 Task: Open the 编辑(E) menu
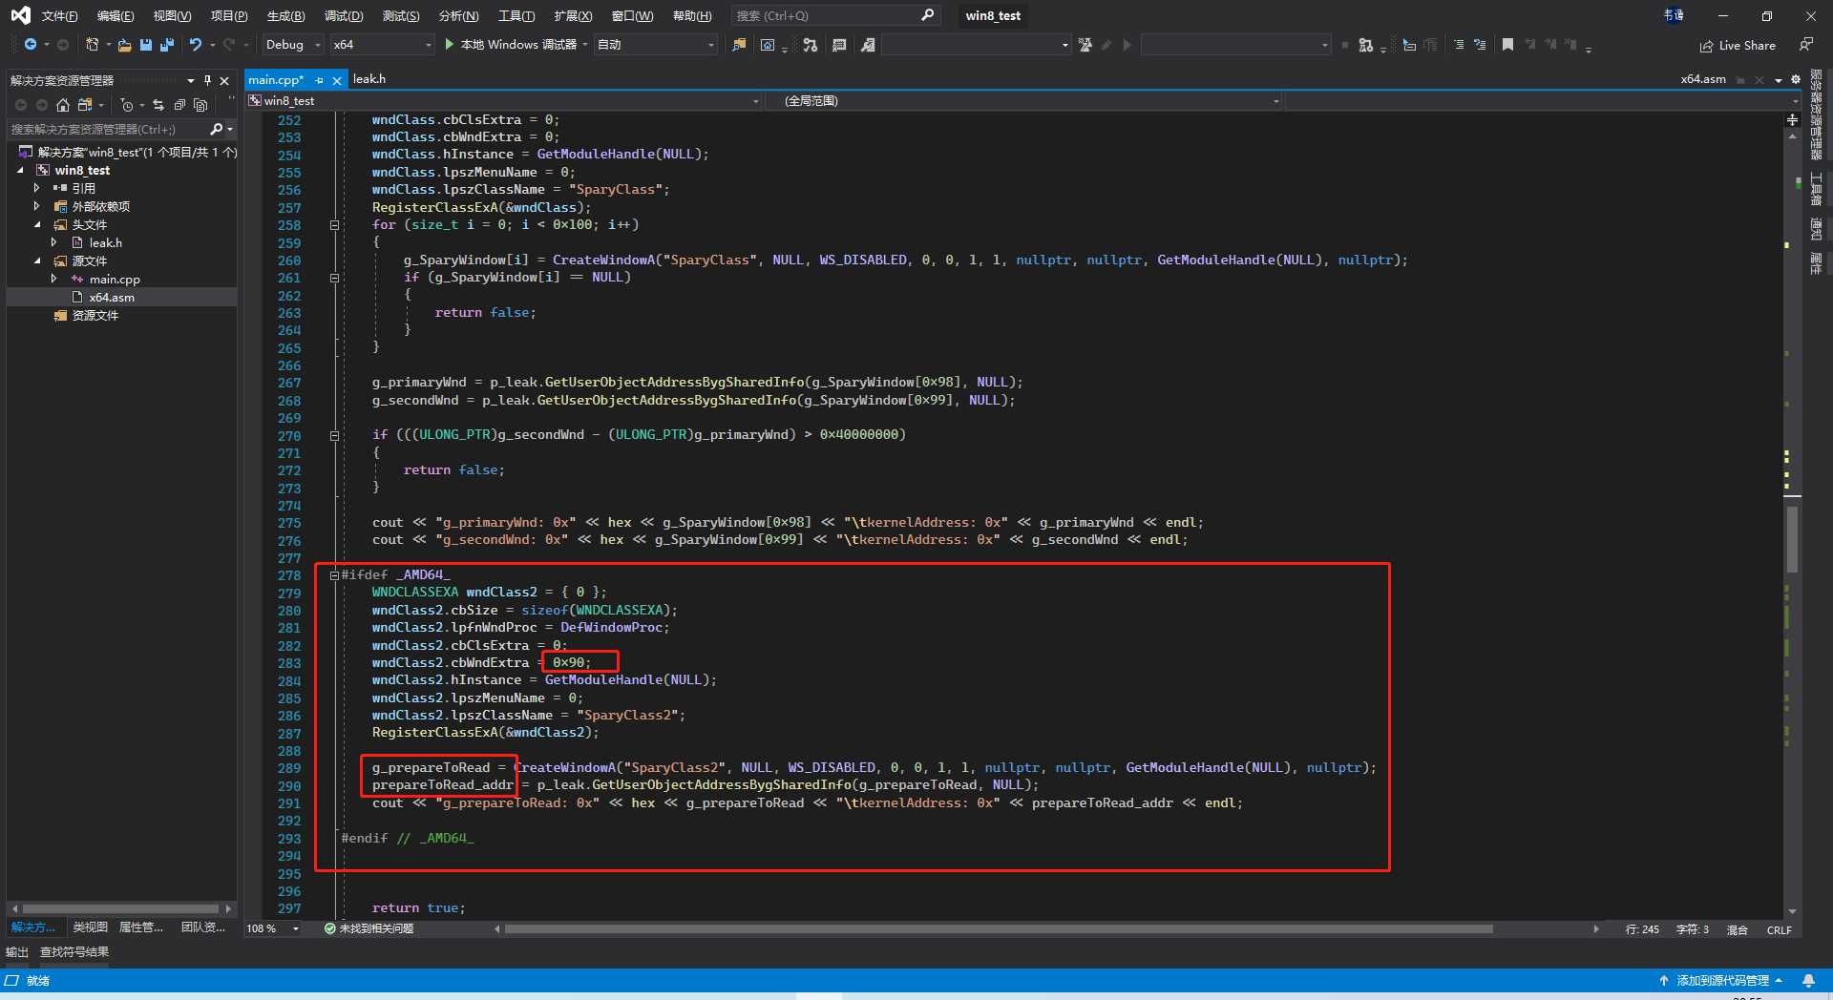point(116,16)
